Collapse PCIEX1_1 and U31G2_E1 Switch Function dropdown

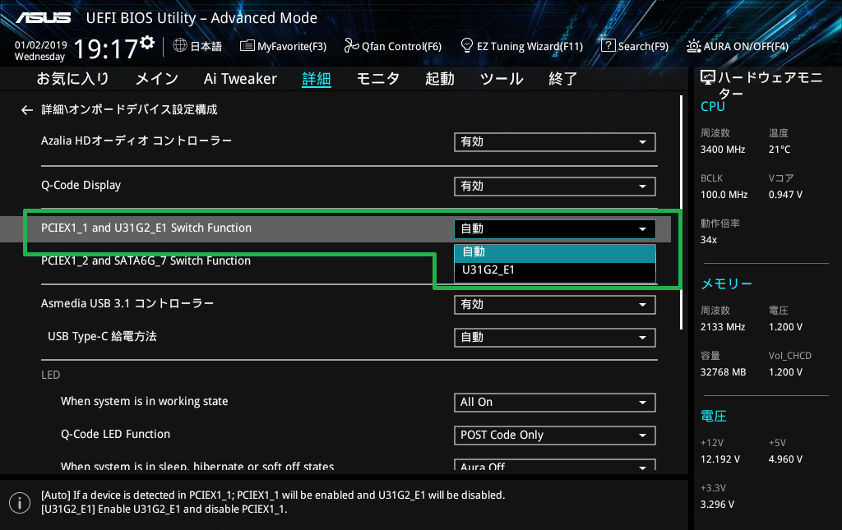pyautogui.click(x=555, y=229)
